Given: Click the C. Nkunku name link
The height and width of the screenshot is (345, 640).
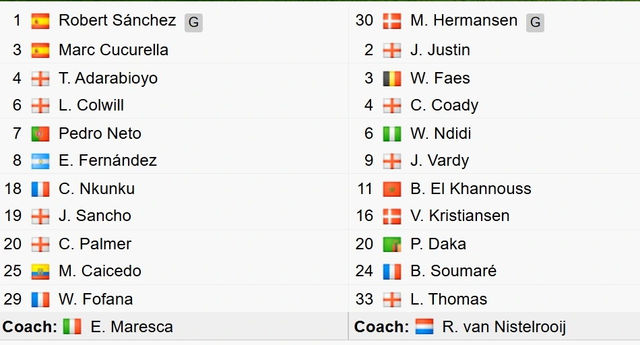Looking at the screenshot, I should click(96, 189).
